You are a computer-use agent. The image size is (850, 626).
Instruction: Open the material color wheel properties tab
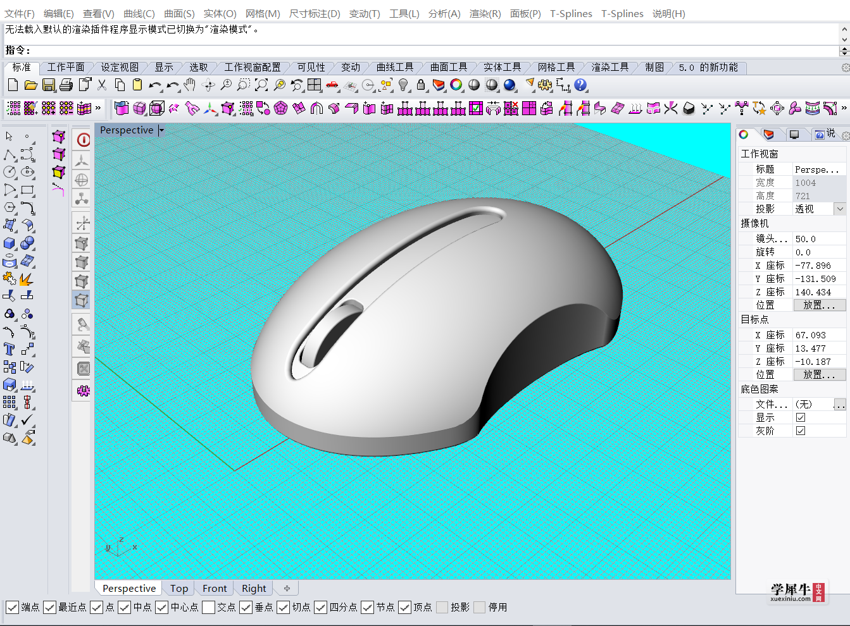(744, 134)
